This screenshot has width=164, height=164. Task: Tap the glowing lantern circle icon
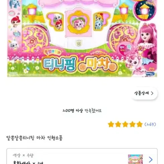click(x=145, y=11)
